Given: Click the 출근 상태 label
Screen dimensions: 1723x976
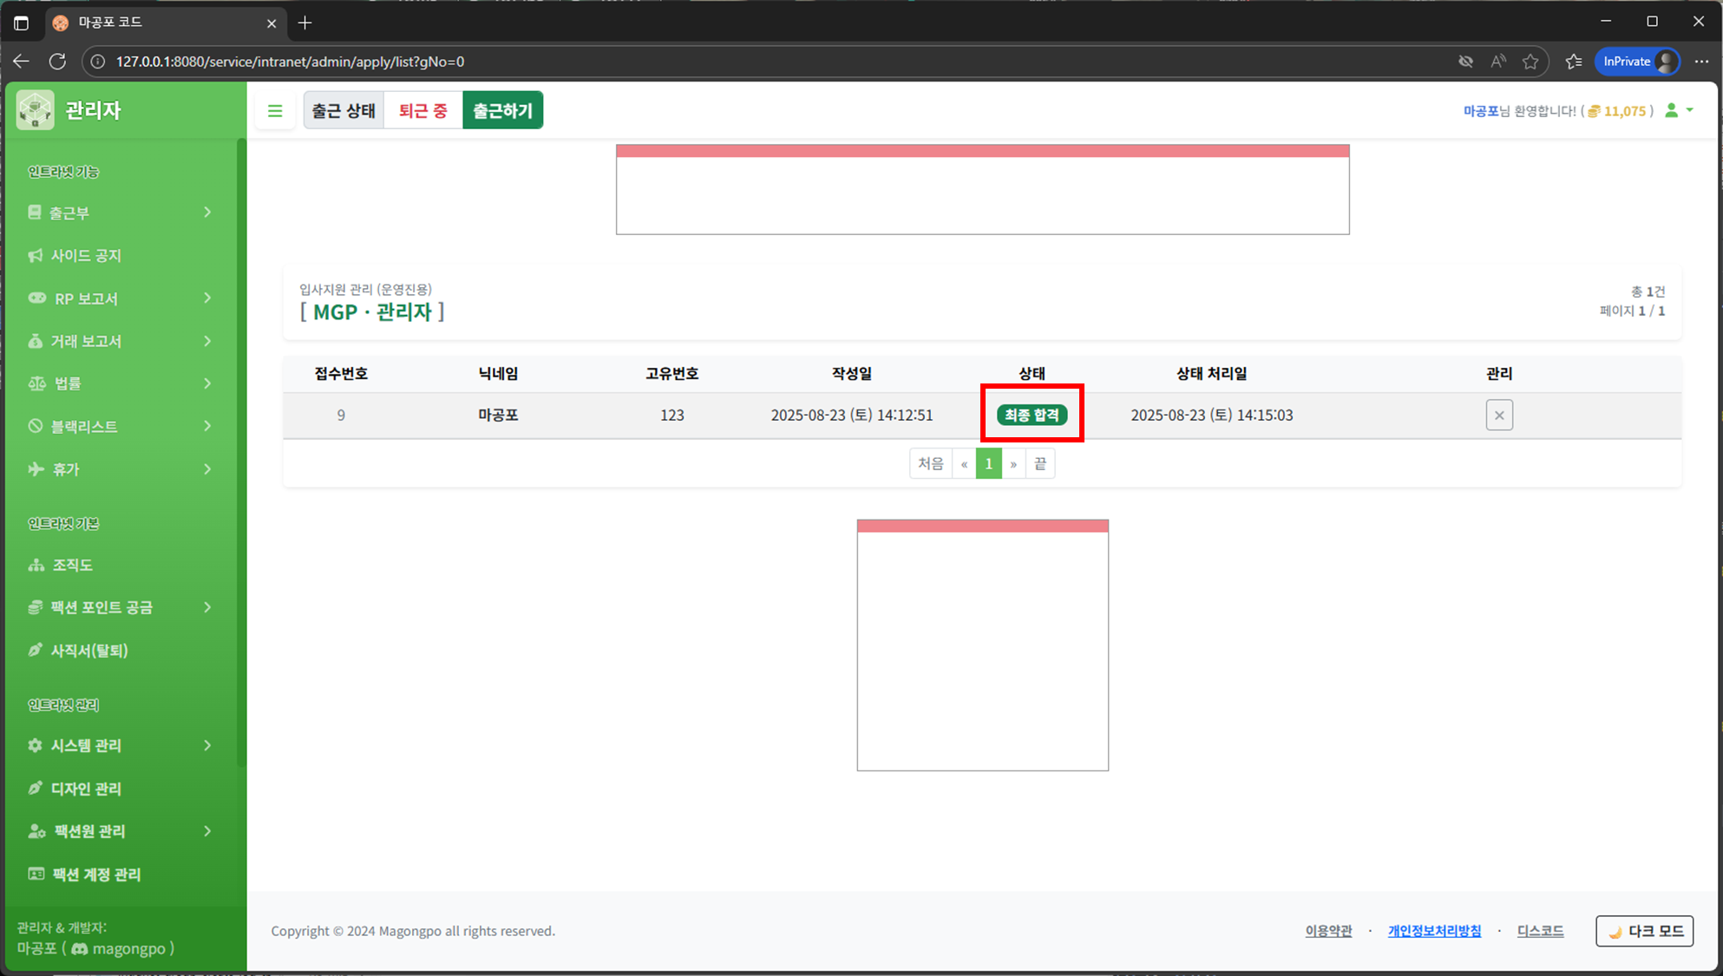Looking at the screenshot, I should point(344,111).
